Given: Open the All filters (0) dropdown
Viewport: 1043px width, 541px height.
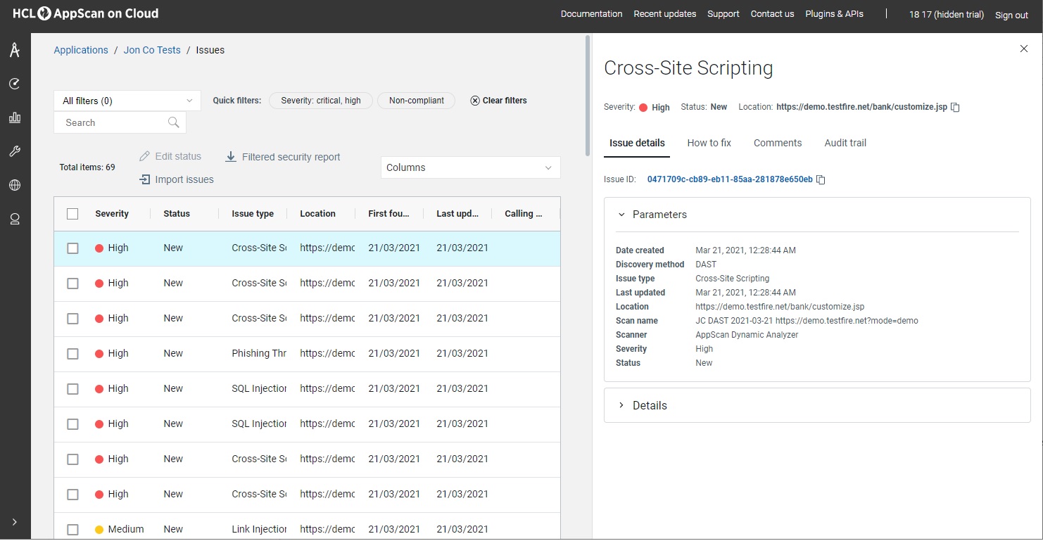Looking at the screenshot, I should [127, 101].
